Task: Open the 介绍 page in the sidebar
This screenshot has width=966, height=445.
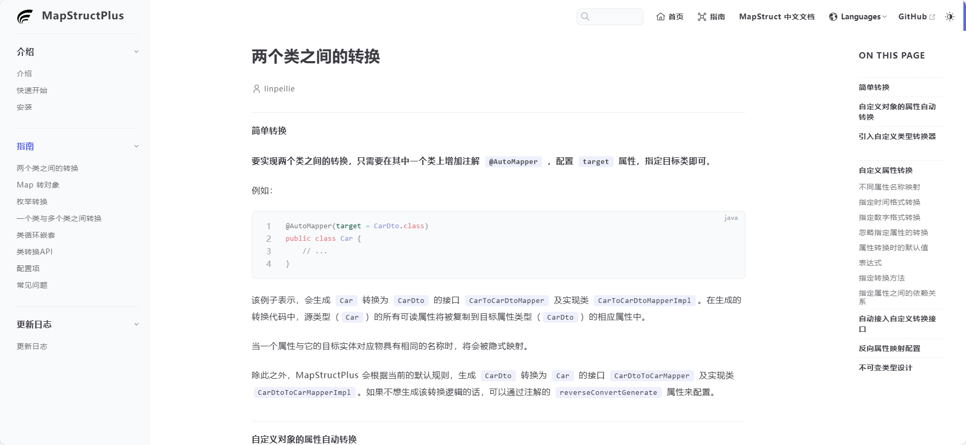Action: [24, 74]
